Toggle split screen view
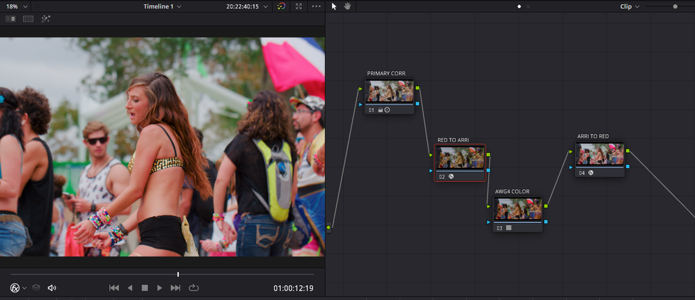The width and height of the screenshot is (695, 300). (28, 19)
